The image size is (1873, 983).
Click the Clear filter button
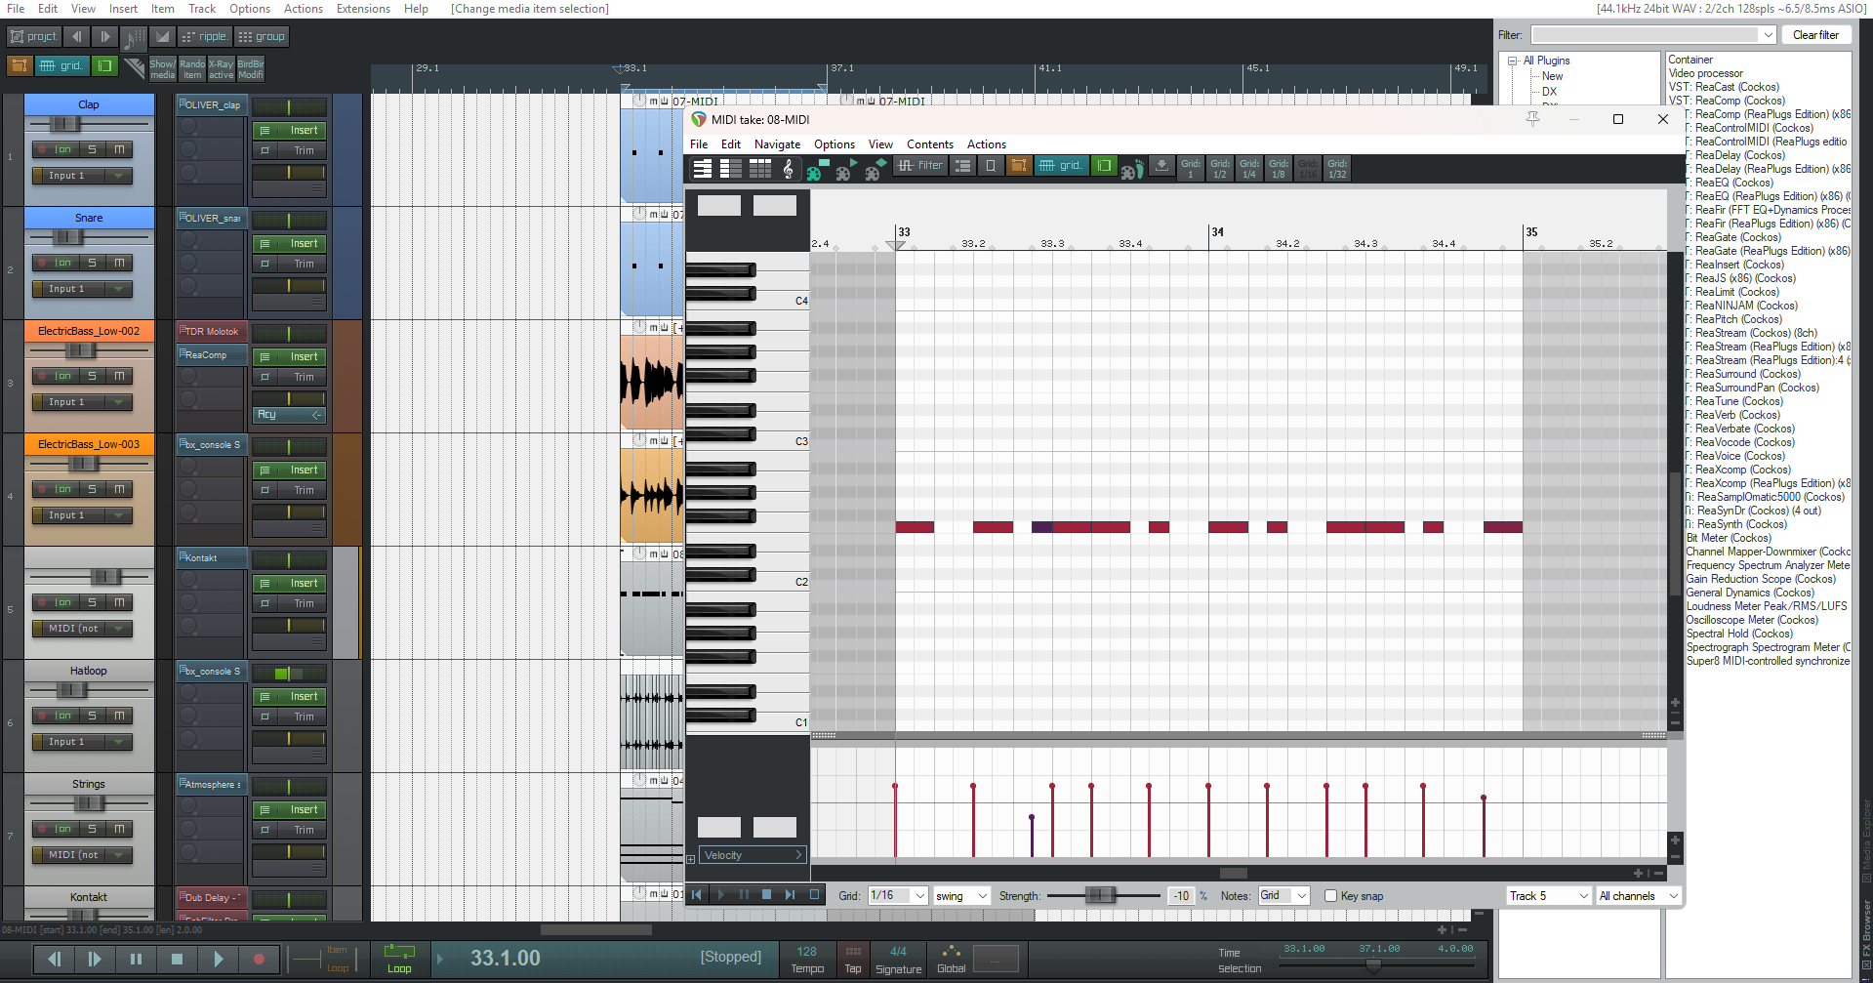tap(1815, 35)
